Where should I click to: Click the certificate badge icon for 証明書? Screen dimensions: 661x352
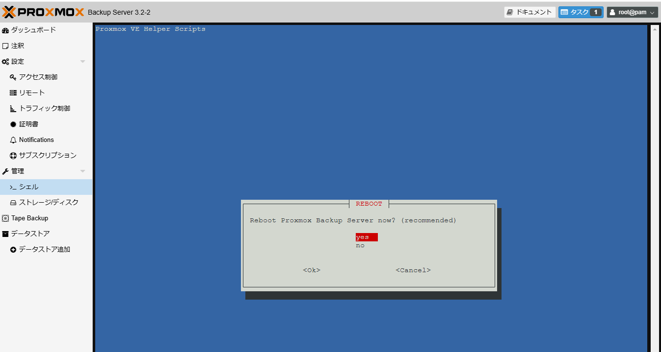(13, 124)
